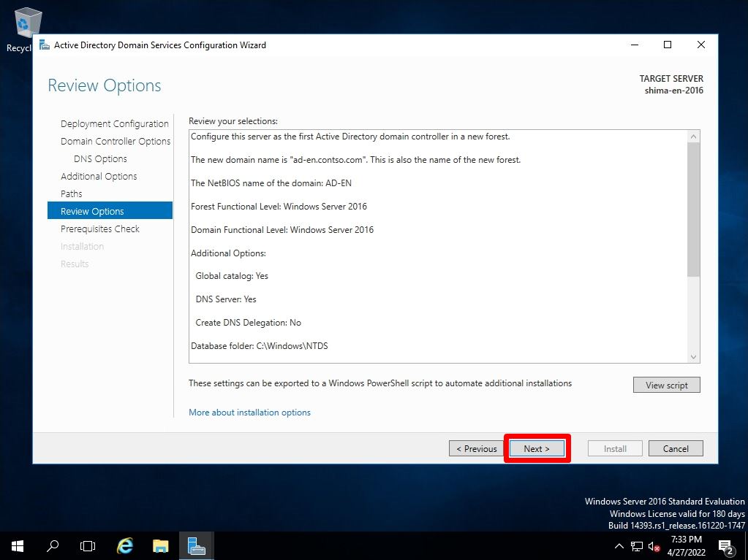Click the 'Additional Options:' line in review box
Image resolution: width=748 pixels, height=560 pixels.
point(228,253)
